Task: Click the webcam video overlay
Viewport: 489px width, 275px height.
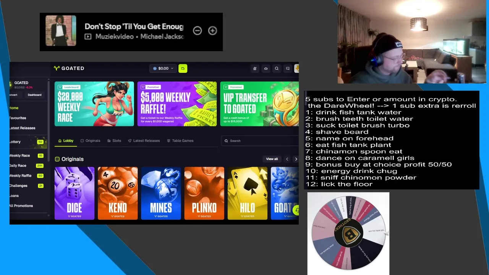Action: point(412,42)
